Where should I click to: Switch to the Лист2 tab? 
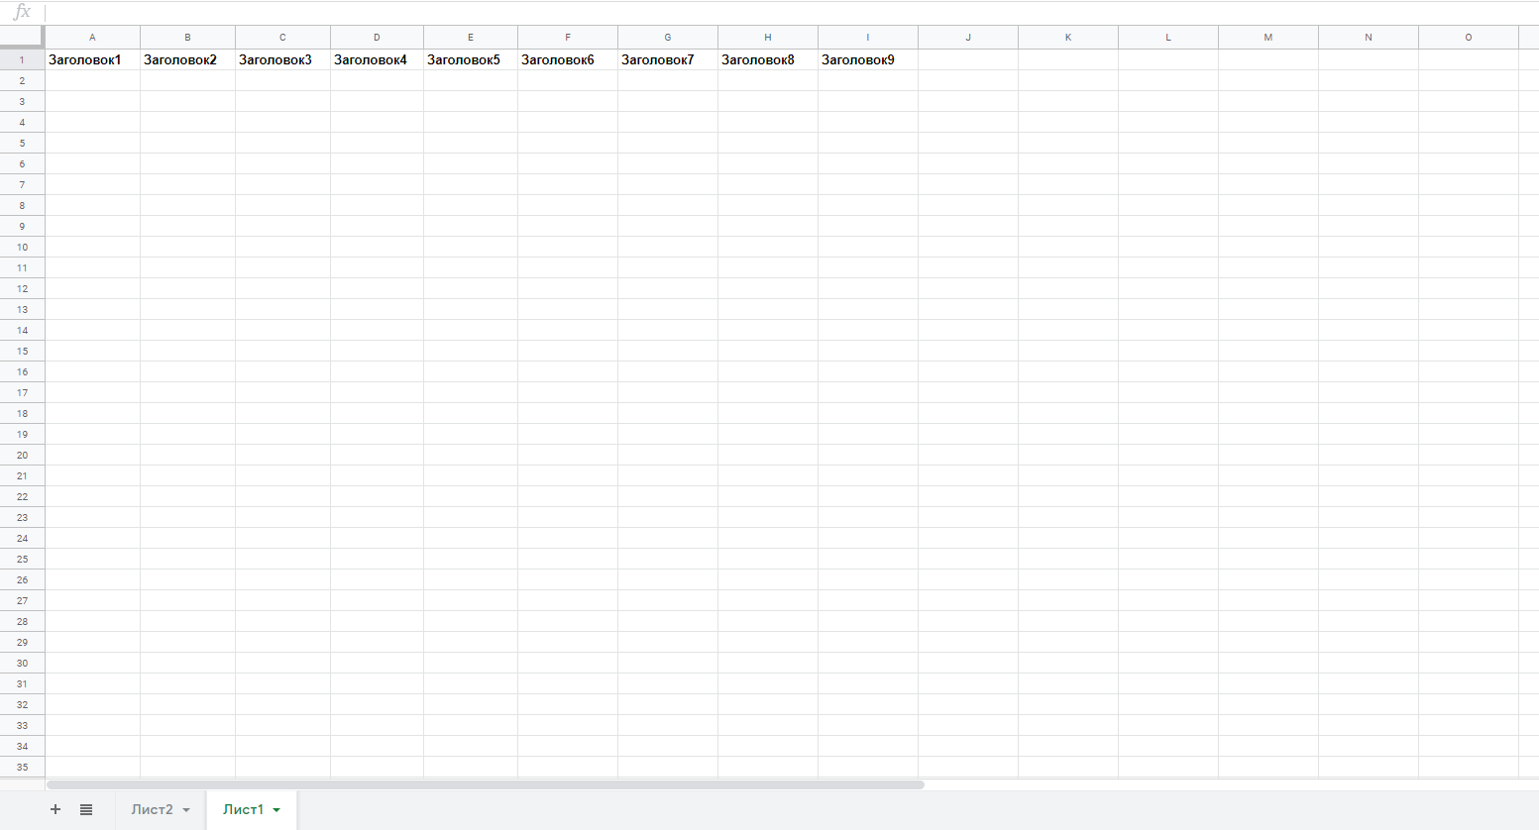pyautogui.click(x=152, y=809)
